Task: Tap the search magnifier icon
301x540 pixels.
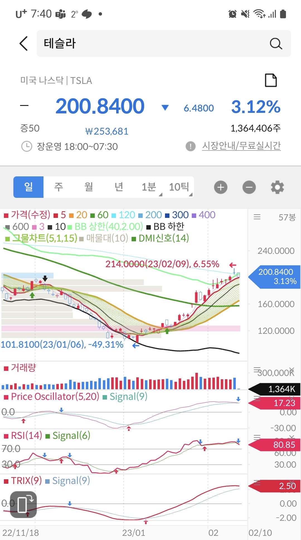Action: click(276, 43)
